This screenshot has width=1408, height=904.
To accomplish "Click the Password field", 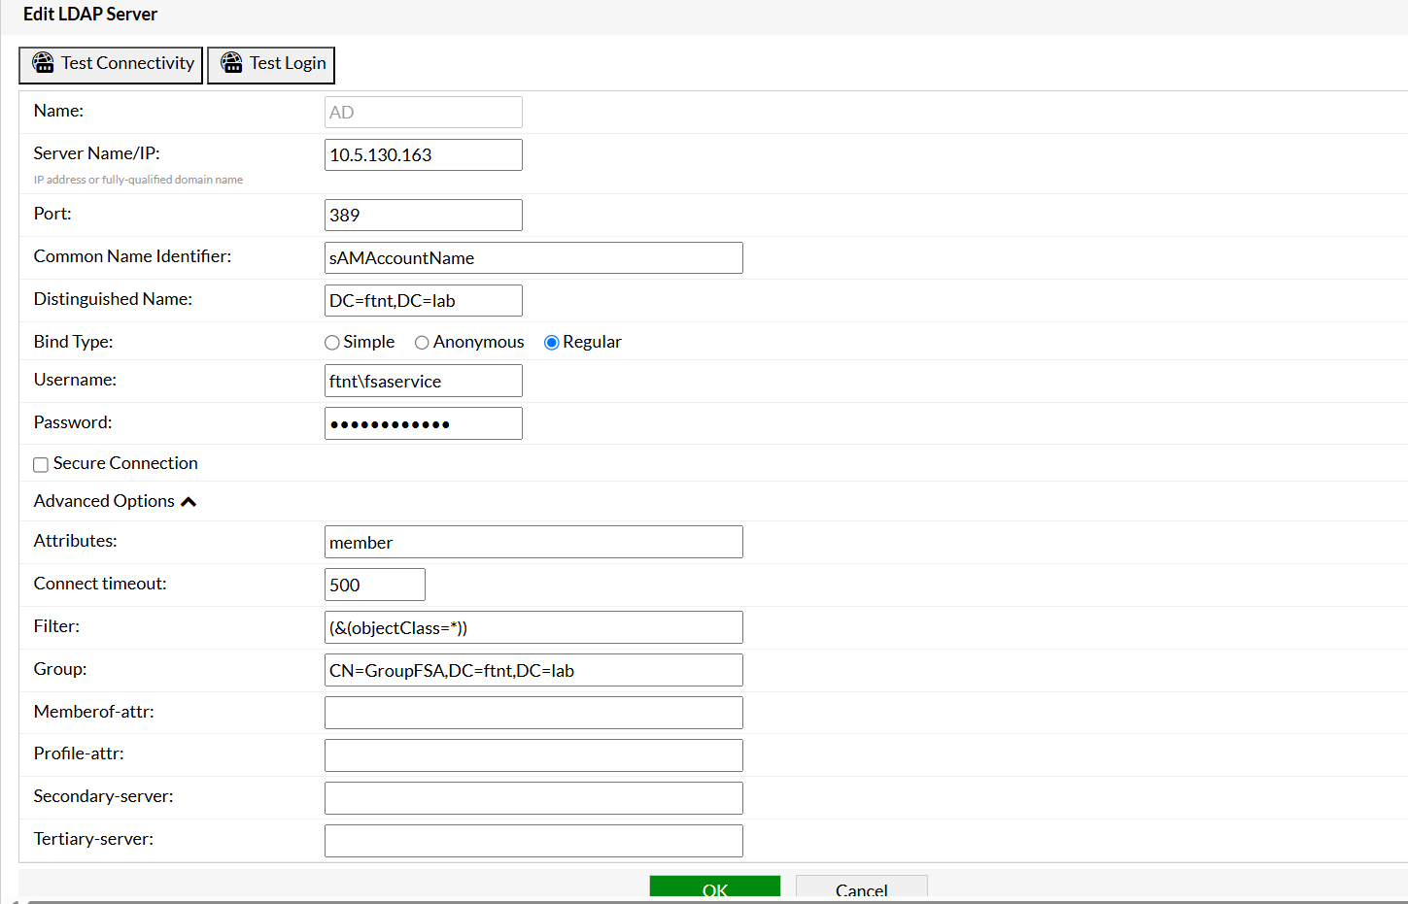I will [424, 423].
